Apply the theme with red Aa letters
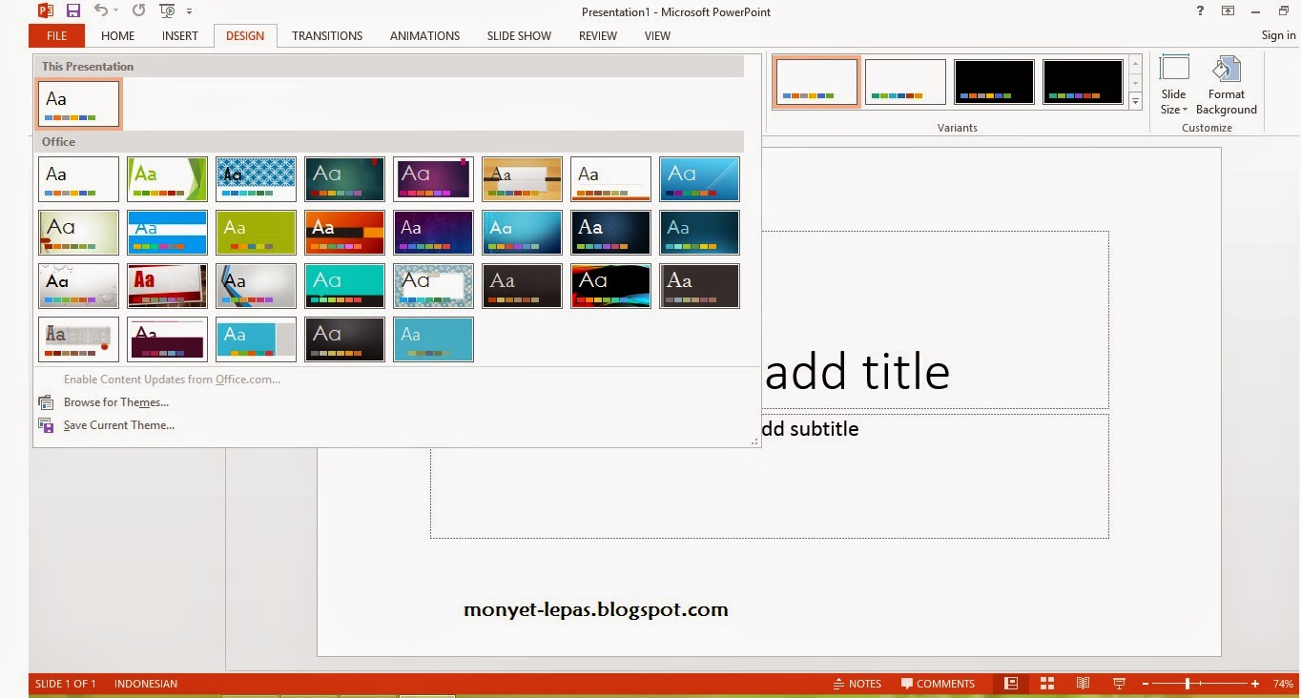Viewport: 1301px width, 698px height. tap(167, 286)
